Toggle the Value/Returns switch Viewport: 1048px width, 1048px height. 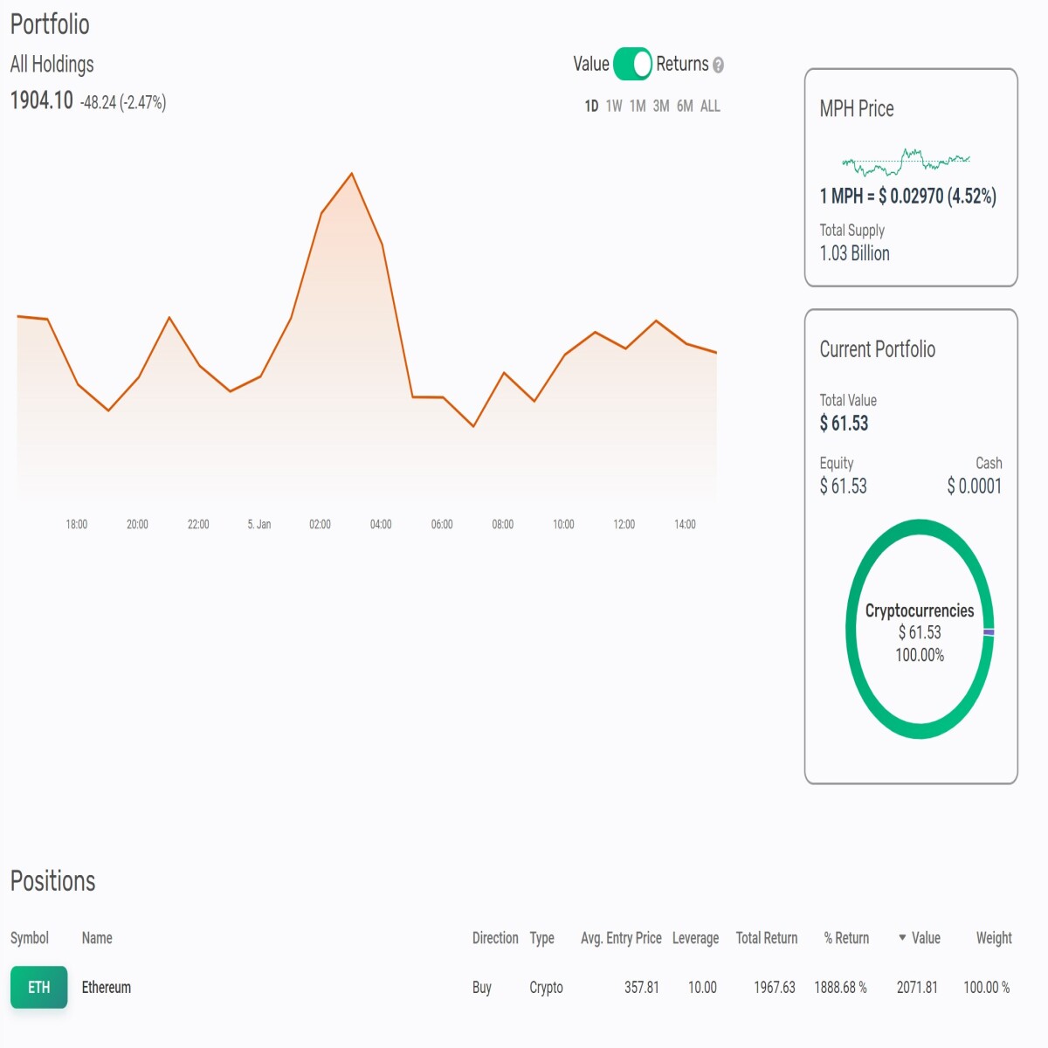pyautogui.click(x=632, y=64)
